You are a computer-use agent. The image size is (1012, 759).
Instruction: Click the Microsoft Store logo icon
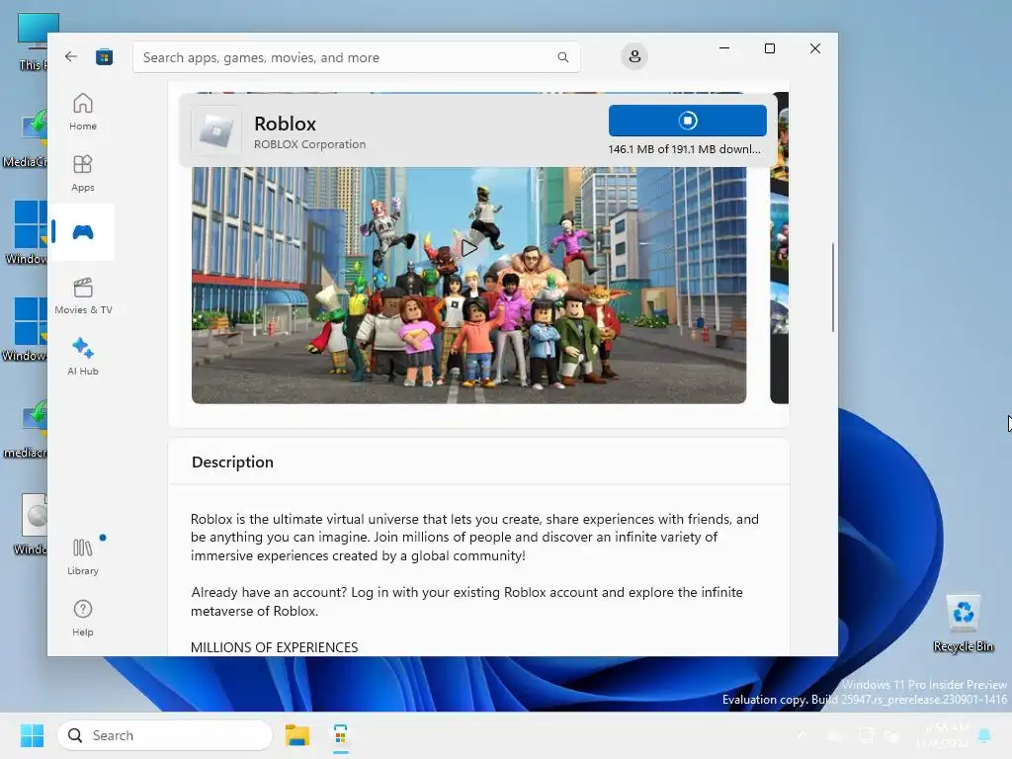(x=105, y=56)
